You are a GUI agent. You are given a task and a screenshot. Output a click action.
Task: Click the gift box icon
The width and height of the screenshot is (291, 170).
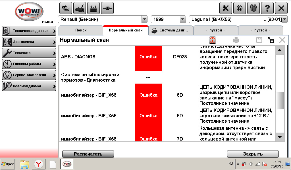[x=253, y=8]
